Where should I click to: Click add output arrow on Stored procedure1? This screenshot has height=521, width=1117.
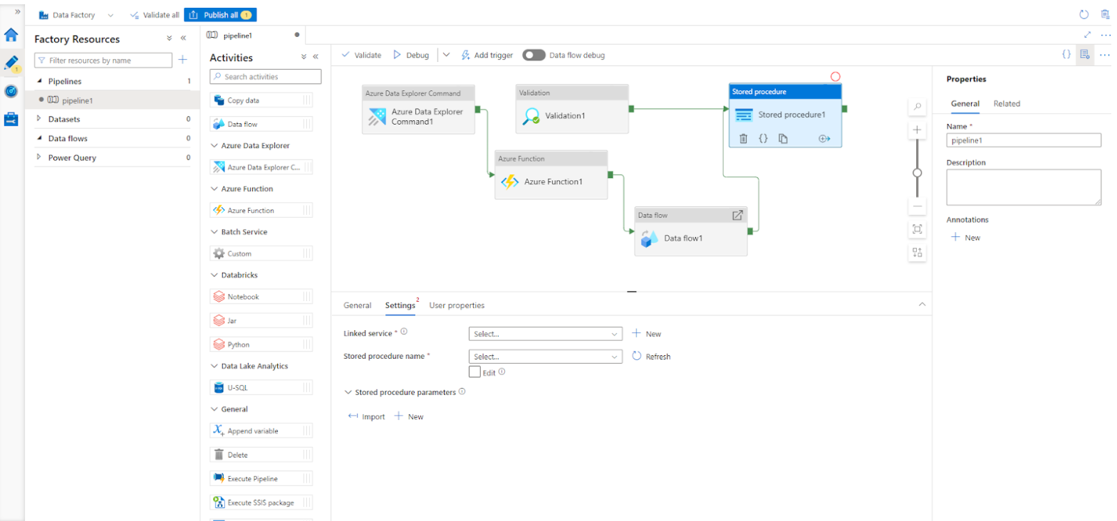pyautogui.click(x=825, y=139)
